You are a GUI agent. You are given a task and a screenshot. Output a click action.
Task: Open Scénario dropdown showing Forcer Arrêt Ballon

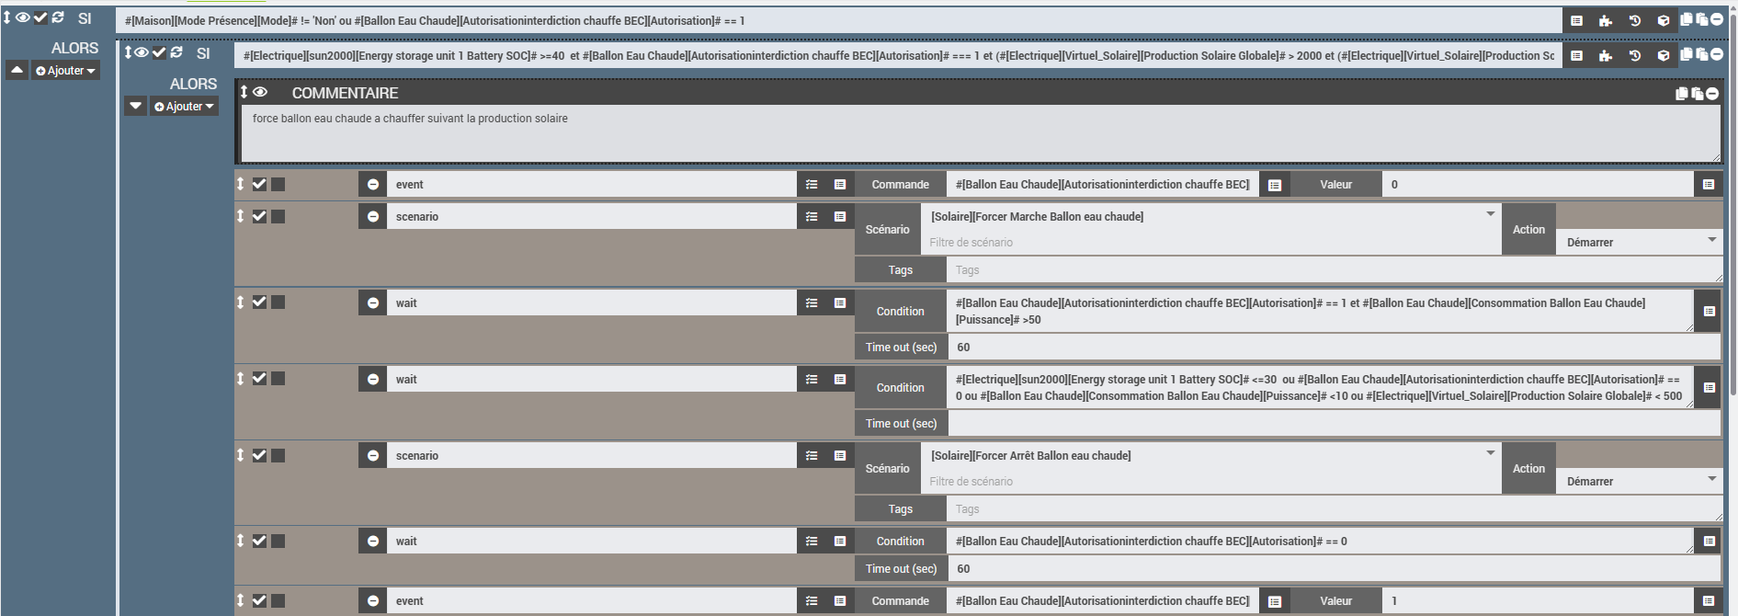coord(1211,455)
